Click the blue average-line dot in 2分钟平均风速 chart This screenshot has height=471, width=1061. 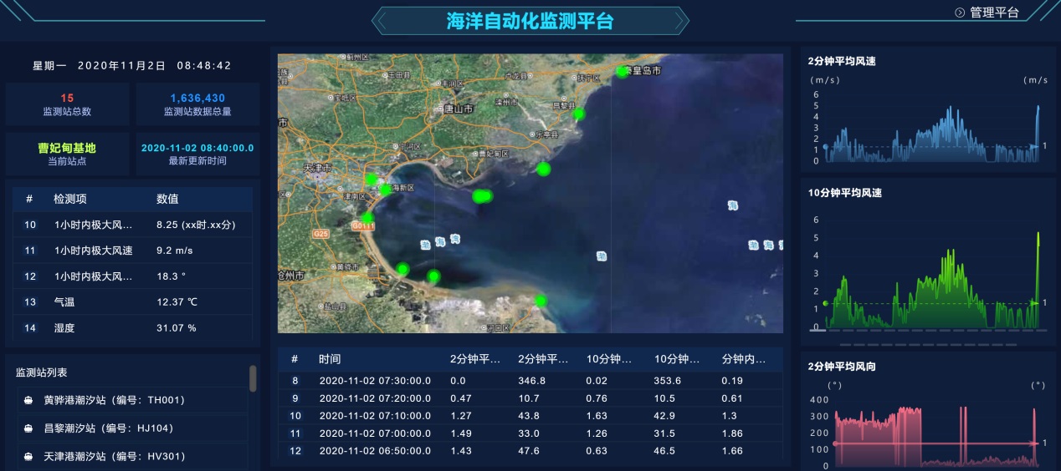(825, 146)
